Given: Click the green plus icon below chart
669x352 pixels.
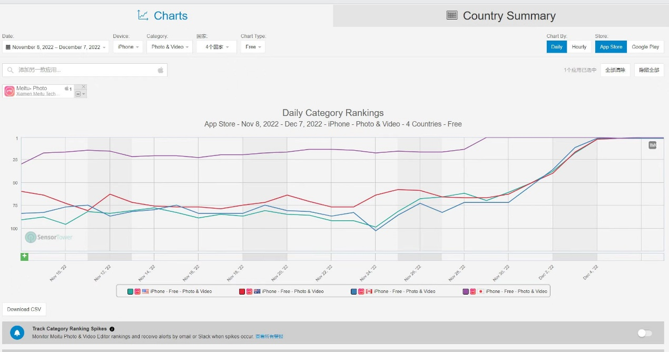Looking at the screenshot, I should point(24,257).
